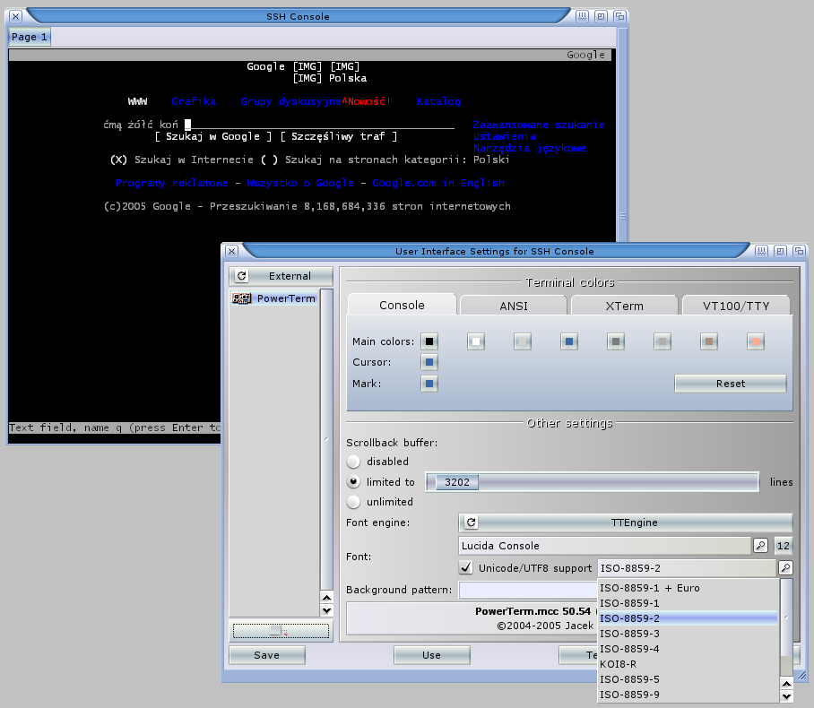Switch to the ANSI colors tab
814x708 pixels.
[x=513, y=306]
